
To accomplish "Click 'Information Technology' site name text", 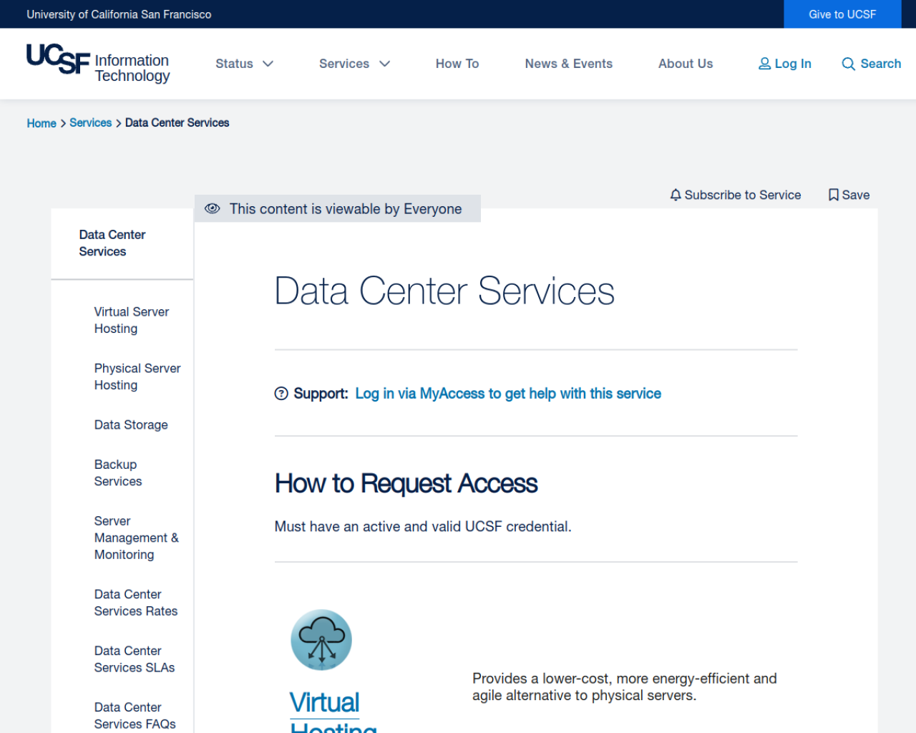I will 132,68.
